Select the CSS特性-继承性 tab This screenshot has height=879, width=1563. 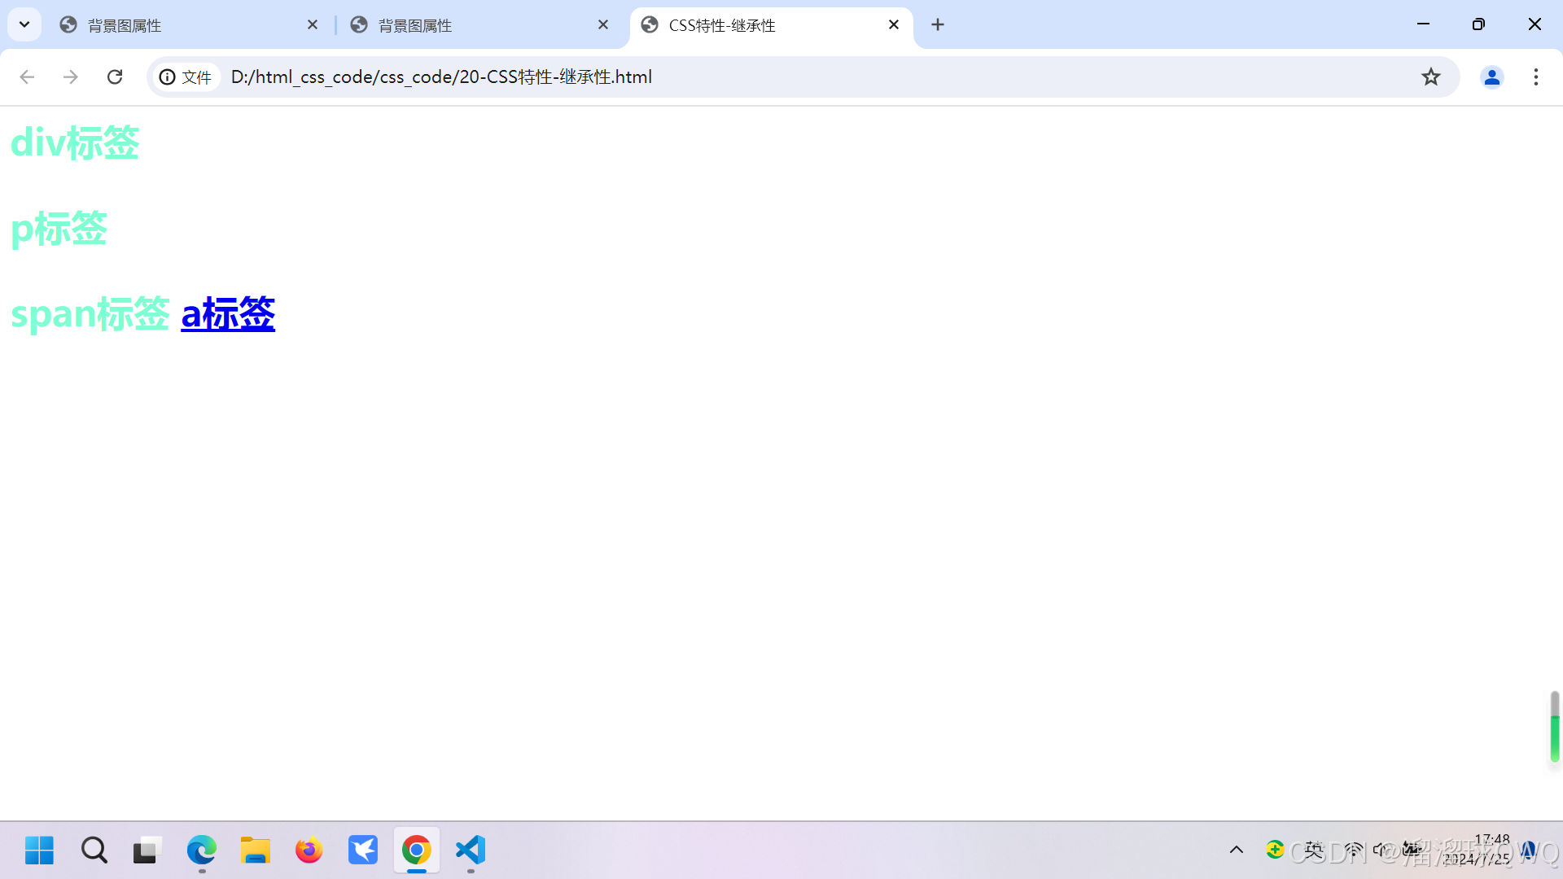(x=770, y=25)
